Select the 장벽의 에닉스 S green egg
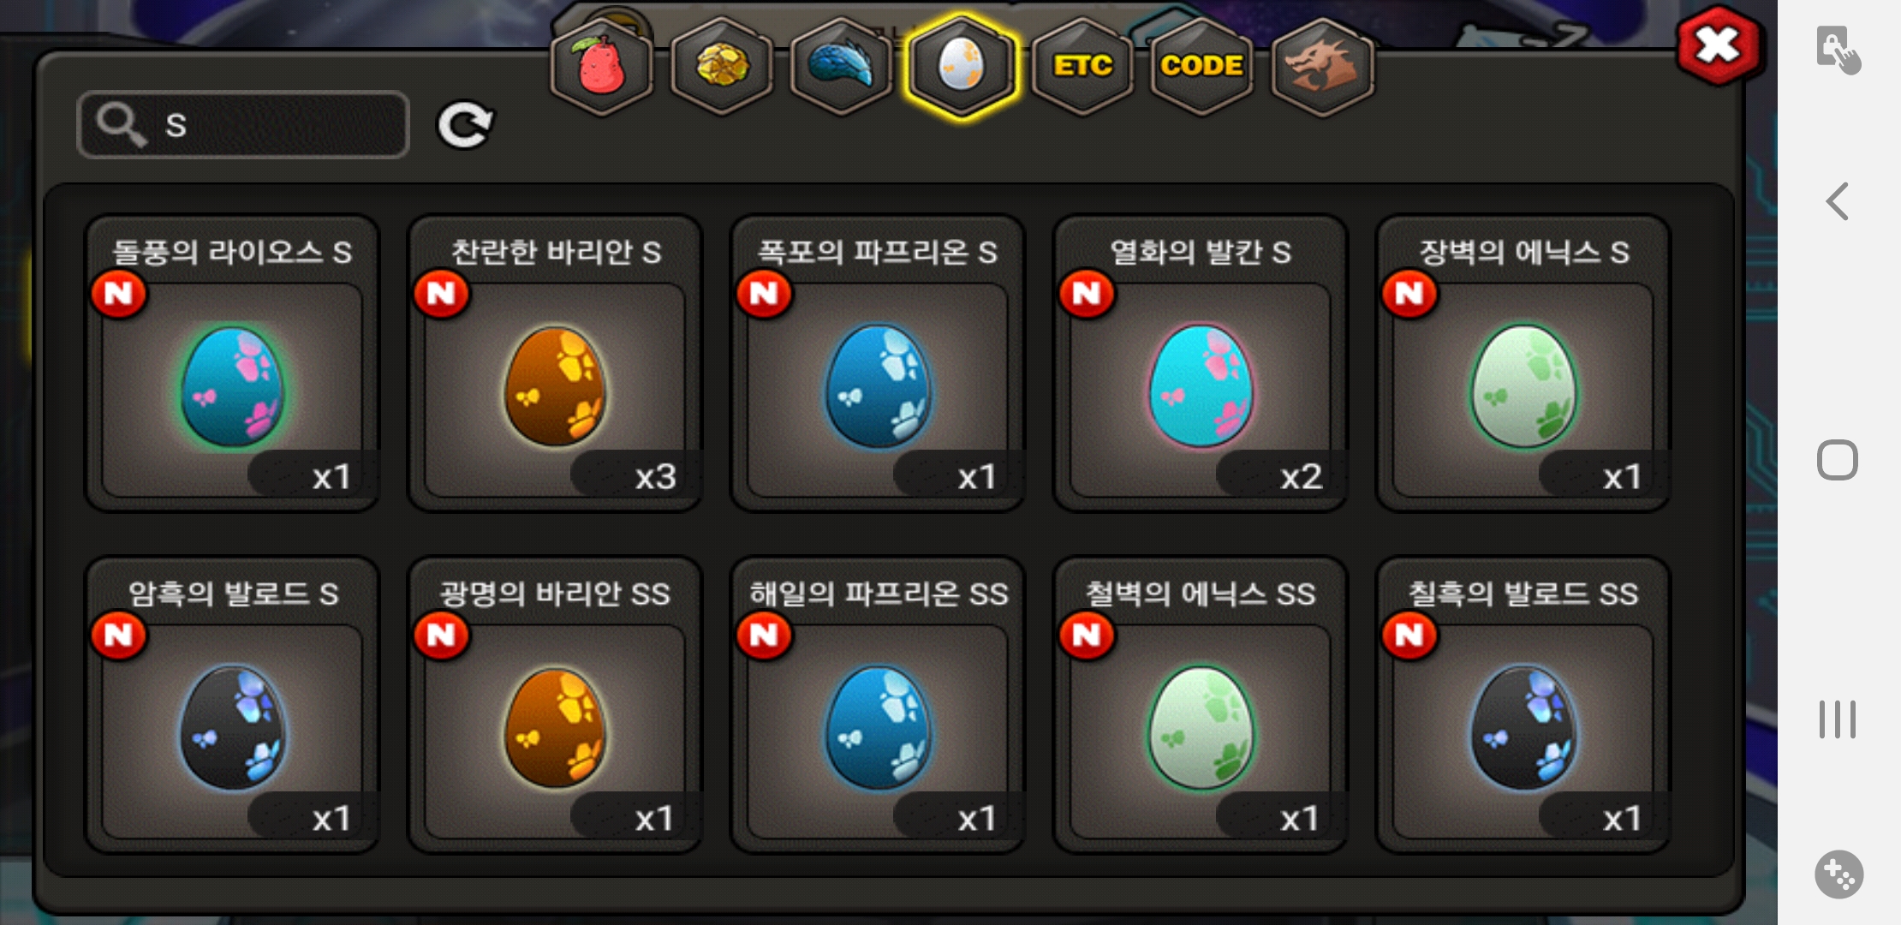 coord(1523,363)
